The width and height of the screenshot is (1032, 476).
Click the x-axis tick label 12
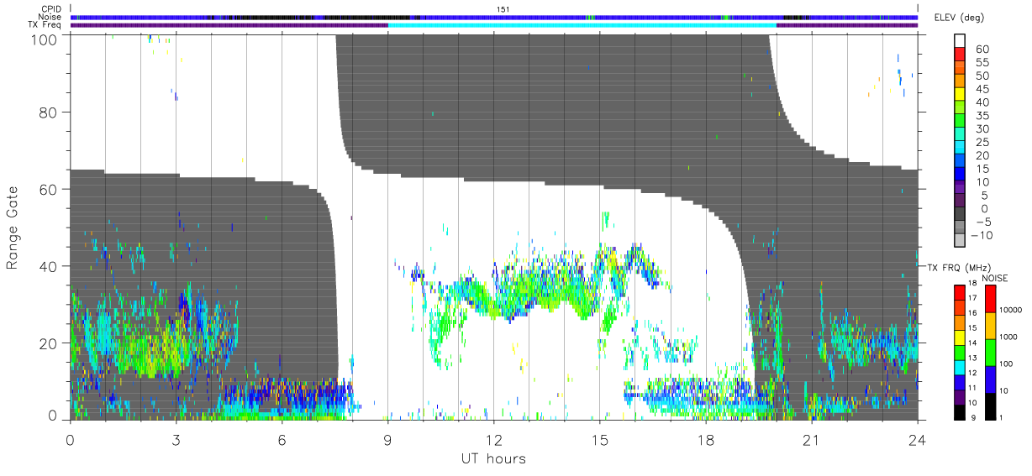pyautogui.click(x=493, y=439)
